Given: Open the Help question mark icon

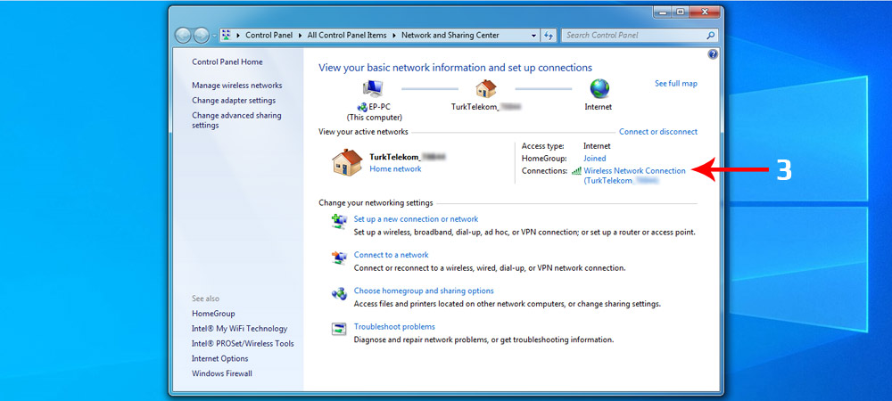Looking at the screenshot, I should click(713, 54).
